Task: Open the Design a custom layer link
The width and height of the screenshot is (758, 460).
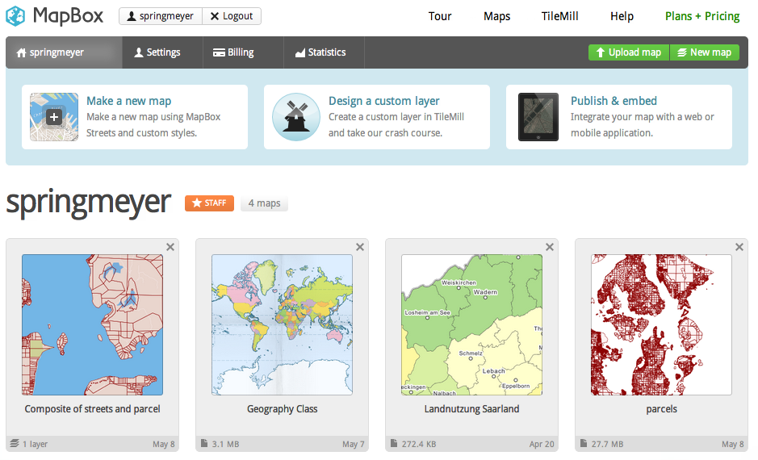Action: [x=383, y=101]
